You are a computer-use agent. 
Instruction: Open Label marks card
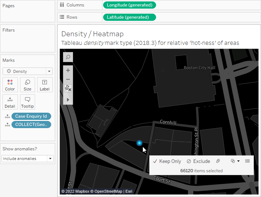[45, 85]
